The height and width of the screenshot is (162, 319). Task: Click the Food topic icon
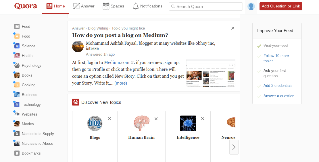(17, 36)
